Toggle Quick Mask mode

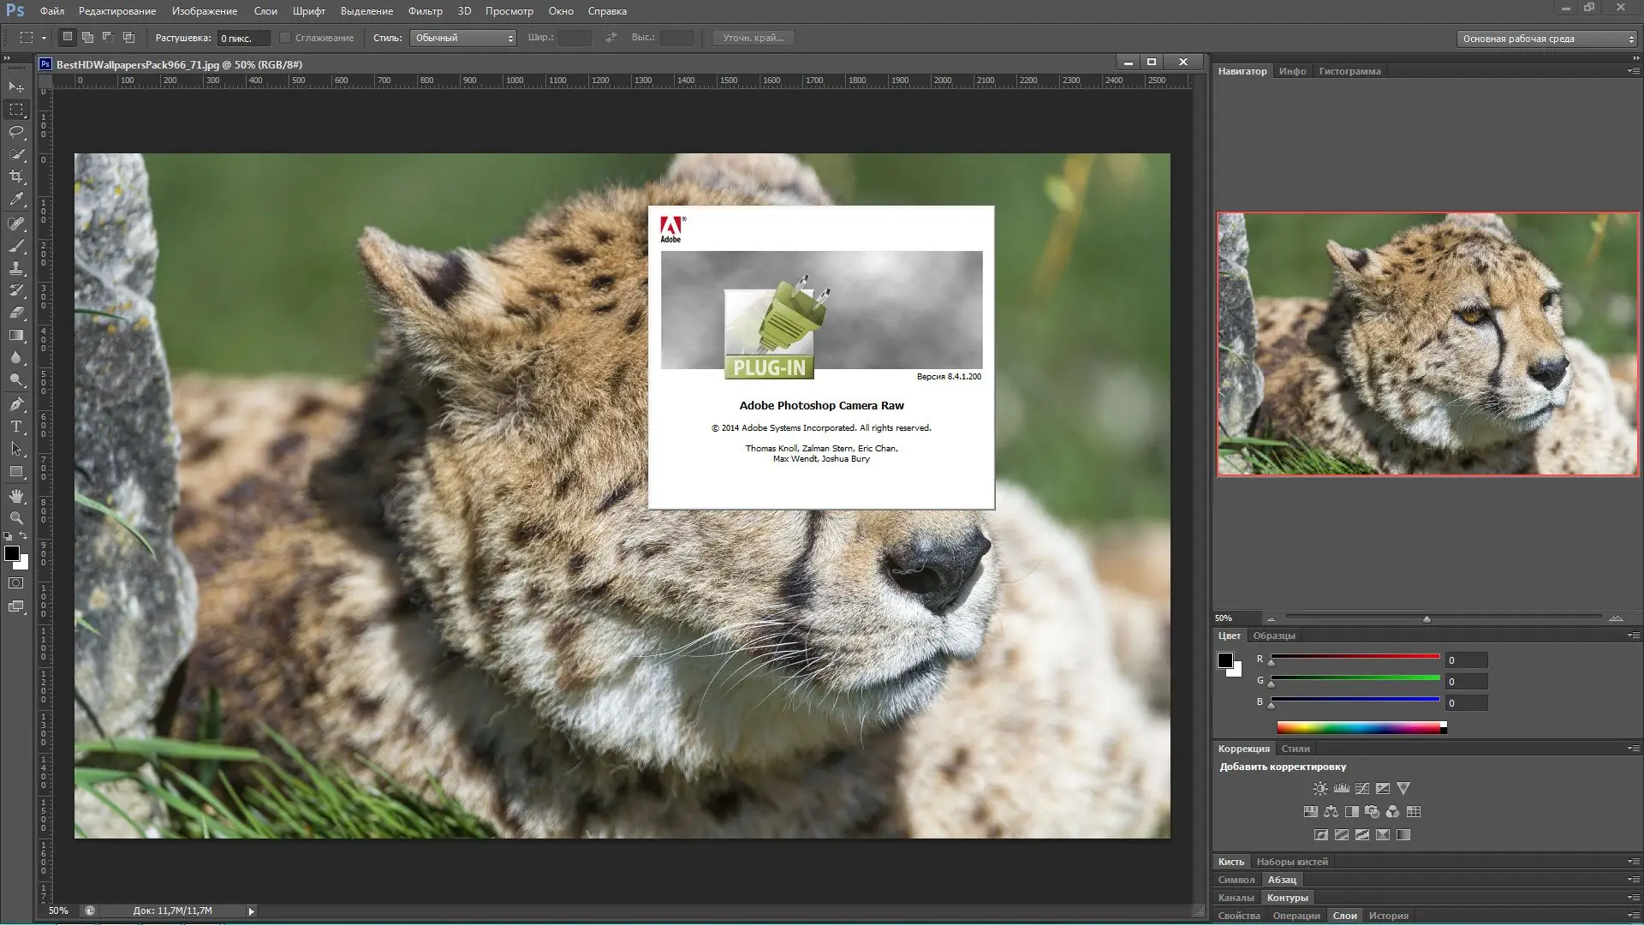tap(16, 583)
